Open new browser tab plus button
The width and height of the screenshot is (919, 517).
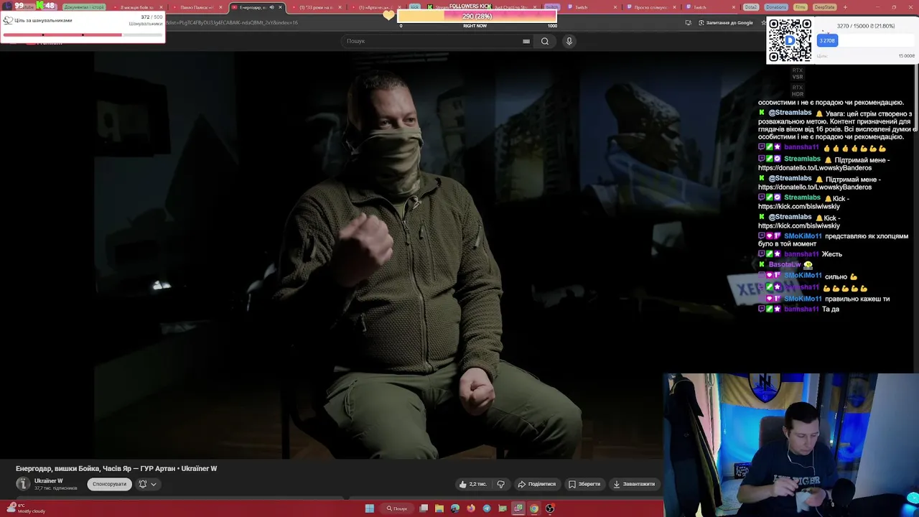tap(845, 7)
